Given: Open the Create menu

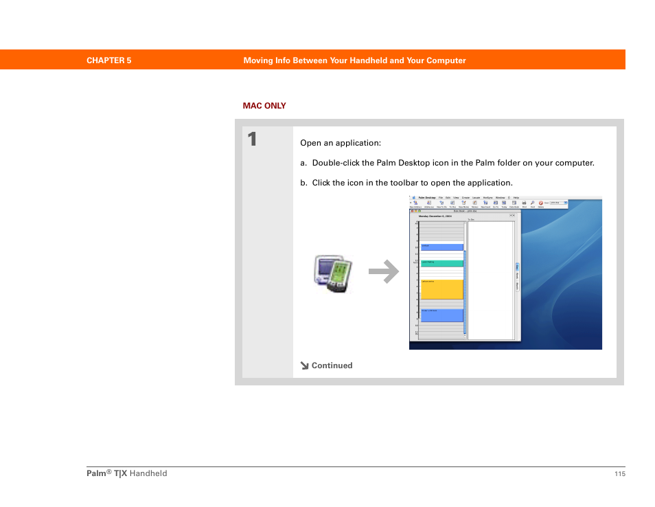Looking at the screenshot, I should click(466, 198).
